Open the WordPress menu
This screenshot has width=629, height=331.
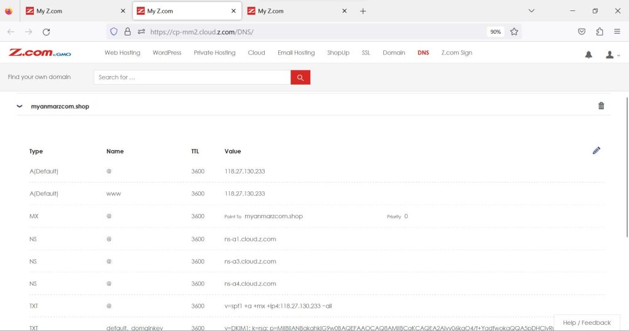point(167,53)
